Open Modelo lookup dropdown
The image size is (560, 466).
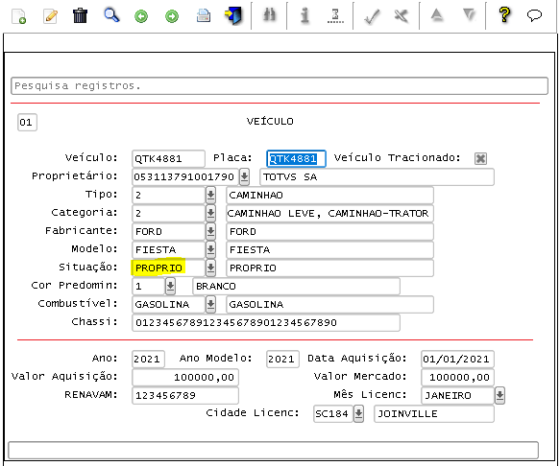[210, 249]
